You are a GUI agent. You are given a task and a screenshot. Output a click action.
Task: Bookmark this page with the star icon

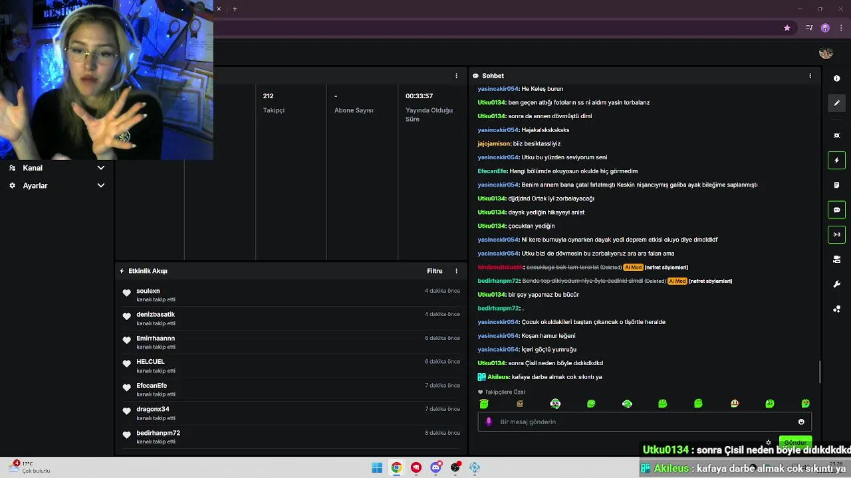coord(787,28)
